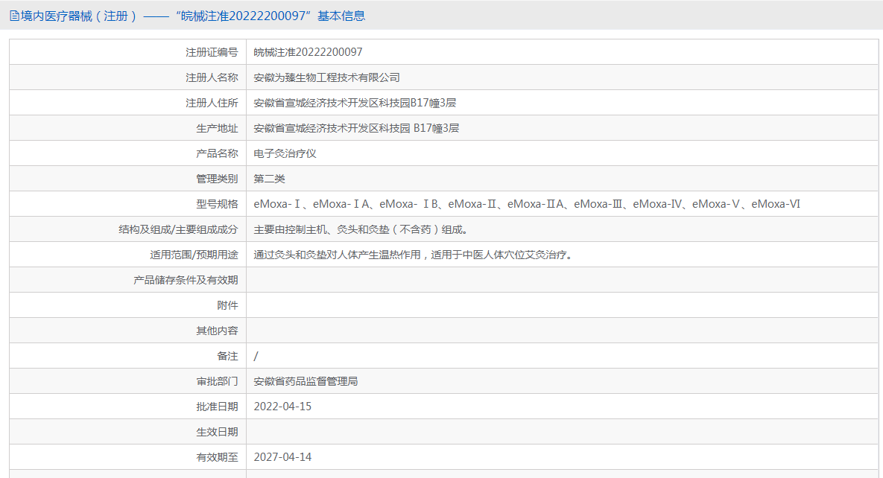Select the management class 第二类 cell

(272, 178)
